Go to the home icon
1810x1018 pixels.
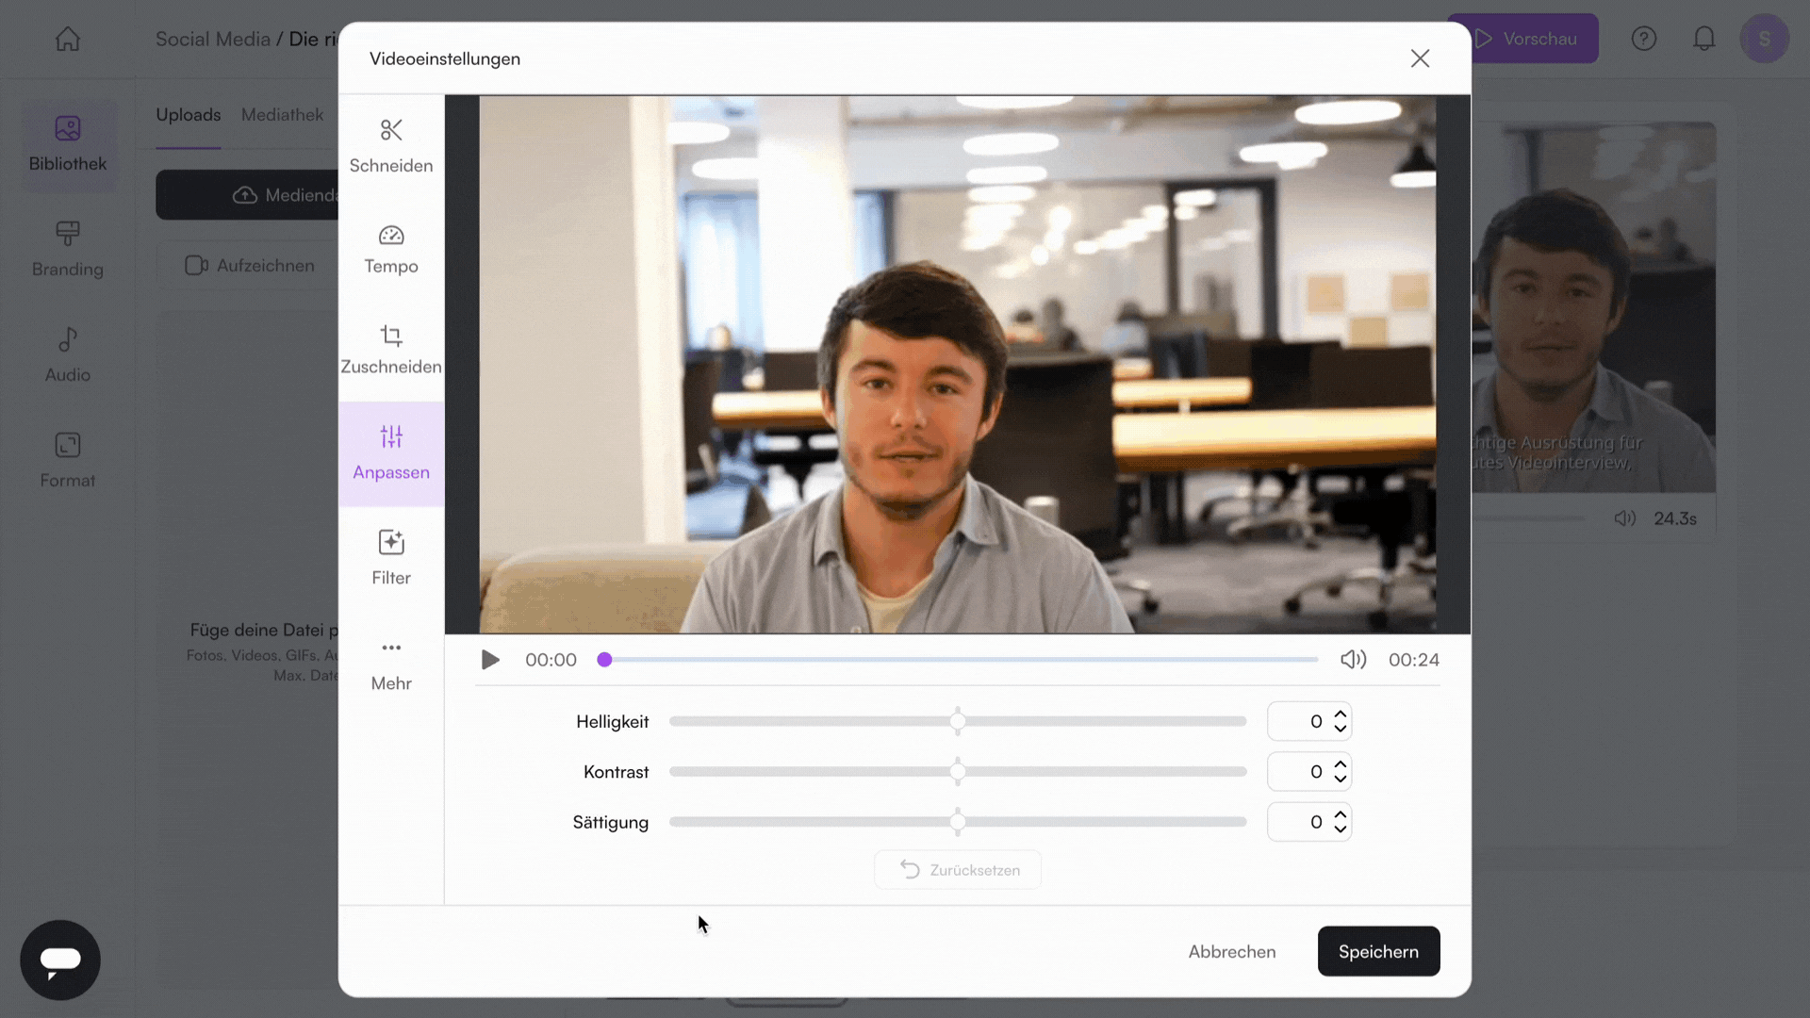click(x=68, y=39)
